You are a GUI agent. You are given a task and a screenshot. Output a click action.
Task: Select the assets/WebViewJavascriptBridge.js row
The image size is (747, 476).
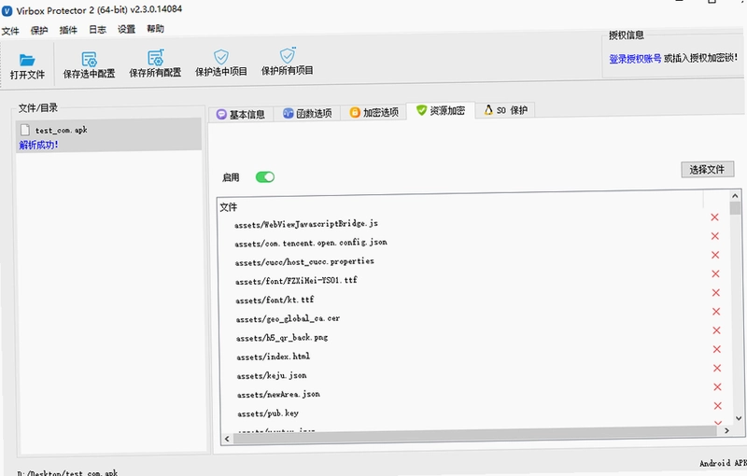(x=306, y=224)
